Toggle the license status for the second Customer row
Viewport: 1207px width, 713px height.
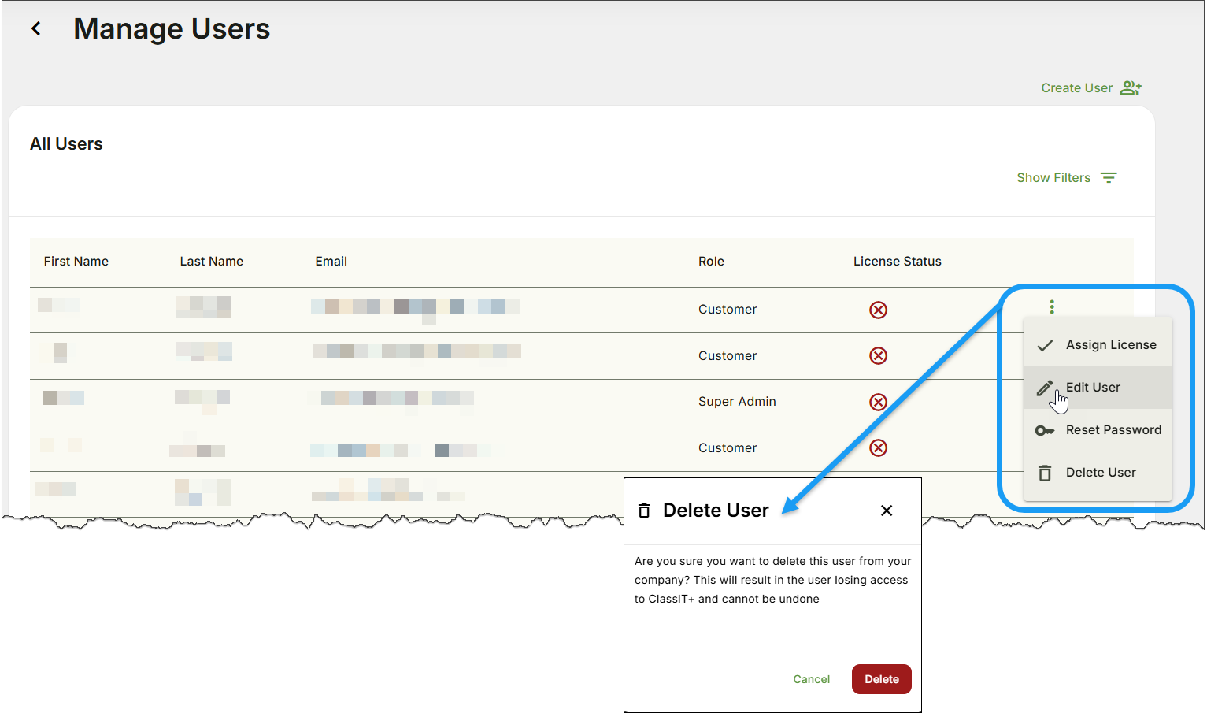pos(878,355)
